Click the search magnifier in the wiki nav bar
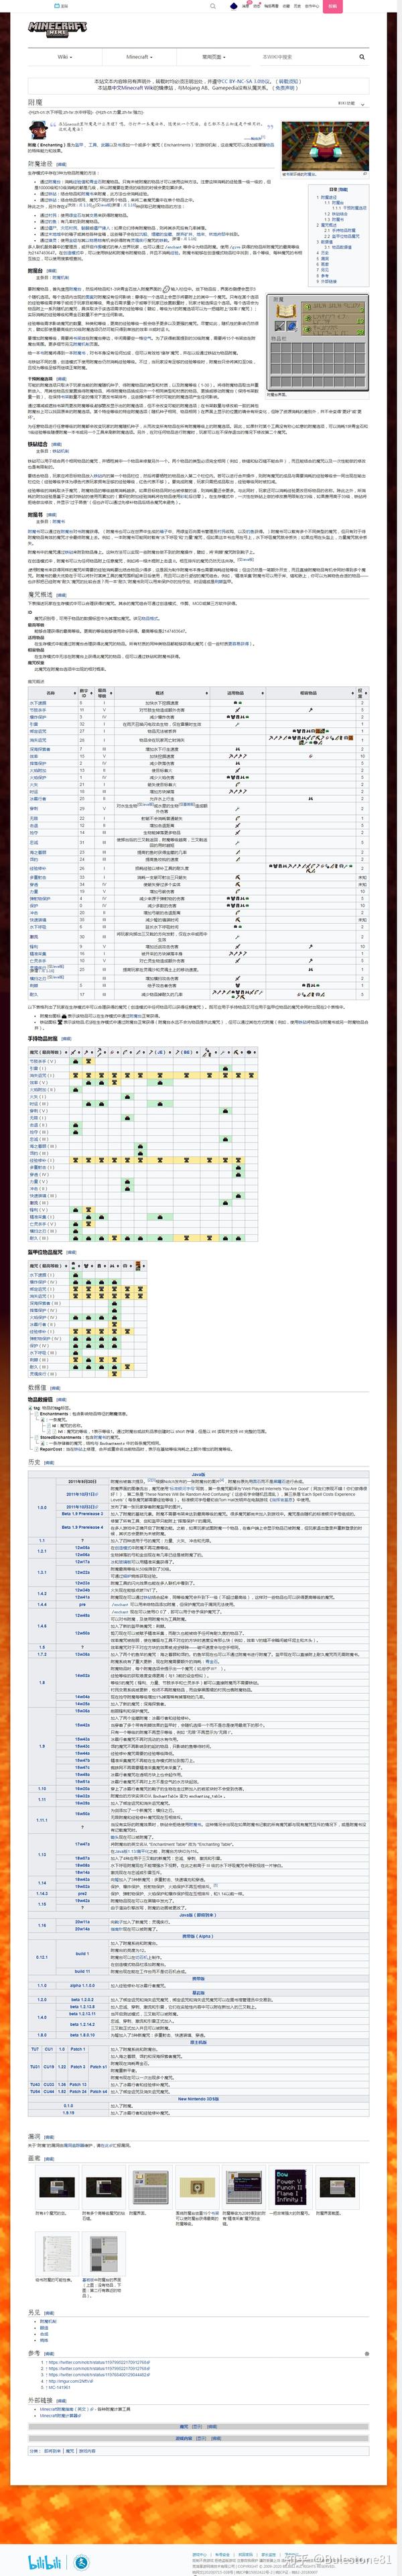 point(362,57)
